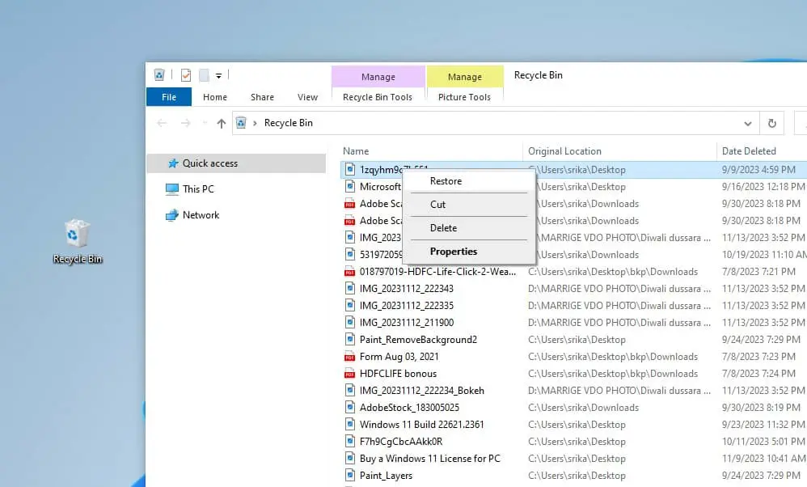Click the back navigation arrow
The width and height of the screenshot is (807, 487).
click(x=161, y=123)
